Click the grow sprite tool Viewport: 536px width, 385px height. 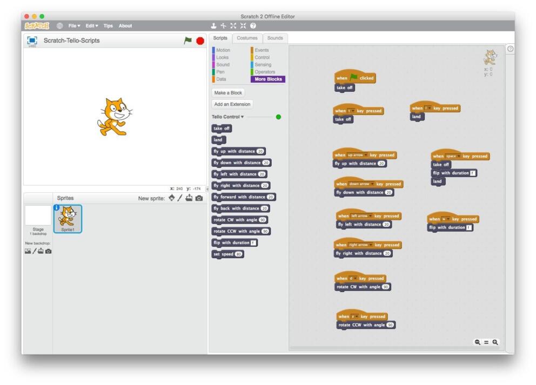coord(233,25)
